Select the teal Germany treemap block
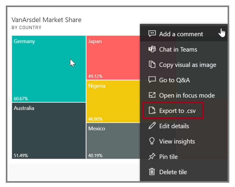 click(49, 69)
